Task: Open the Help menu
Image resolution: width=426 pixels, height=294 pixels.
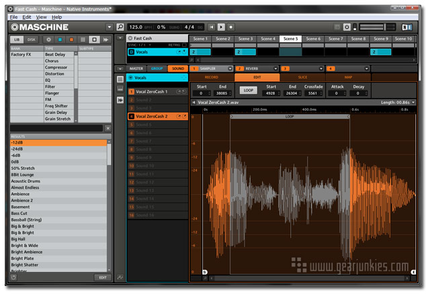Action: tap(57, 17)
